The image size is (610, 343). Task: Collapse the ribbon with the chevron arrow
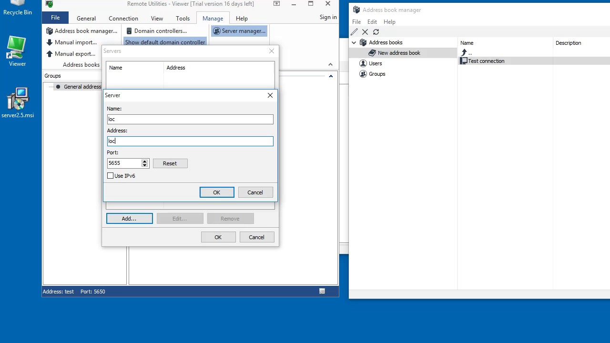[x=330, y=64]
